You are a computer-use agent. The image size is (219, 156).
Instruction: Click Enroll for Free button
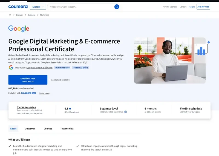(x=28, y=80)
